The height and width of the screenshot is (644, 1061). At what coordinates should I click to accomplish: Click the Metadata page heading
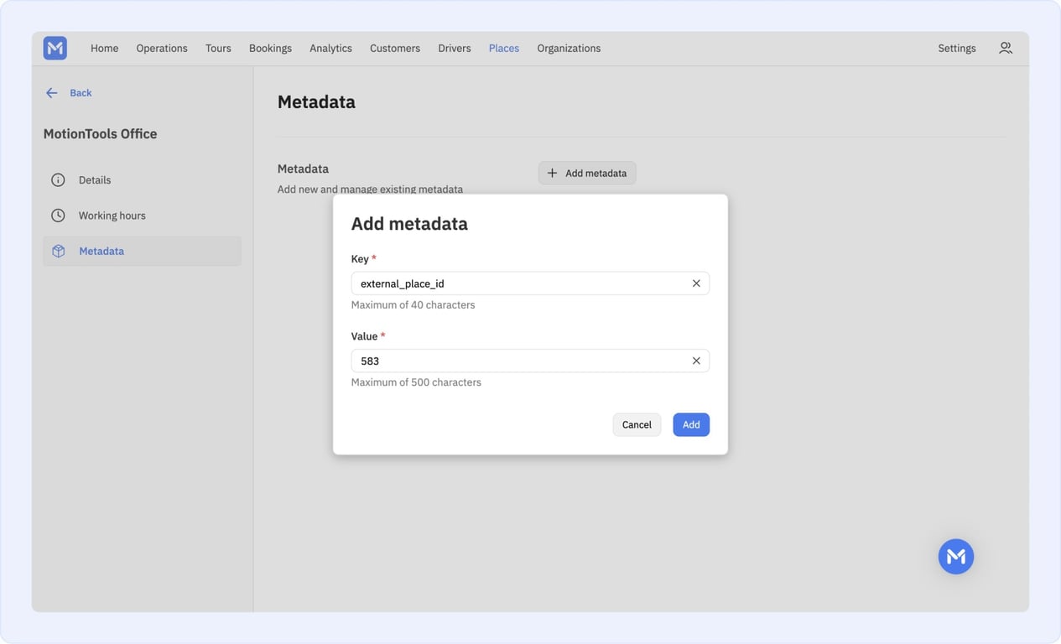316,101
